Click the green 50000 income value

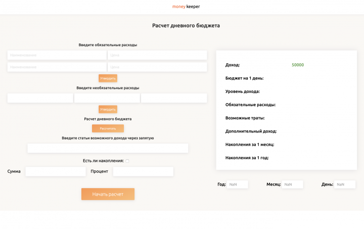point(298,65)
